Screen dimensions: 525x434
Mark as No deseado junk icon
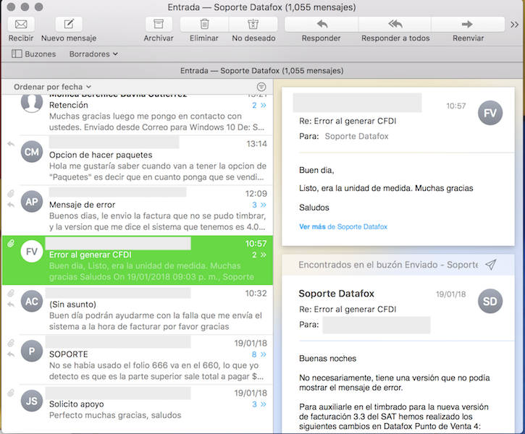[x=253, y=24]
